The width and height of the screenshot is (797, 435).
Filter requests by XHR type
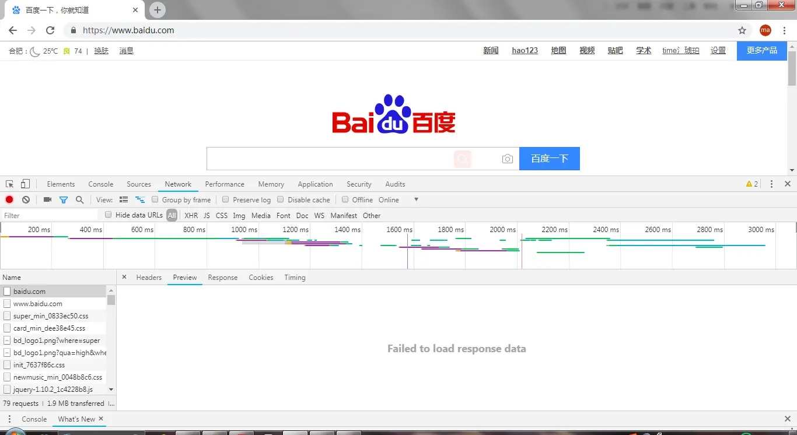(x=191, y=215)
